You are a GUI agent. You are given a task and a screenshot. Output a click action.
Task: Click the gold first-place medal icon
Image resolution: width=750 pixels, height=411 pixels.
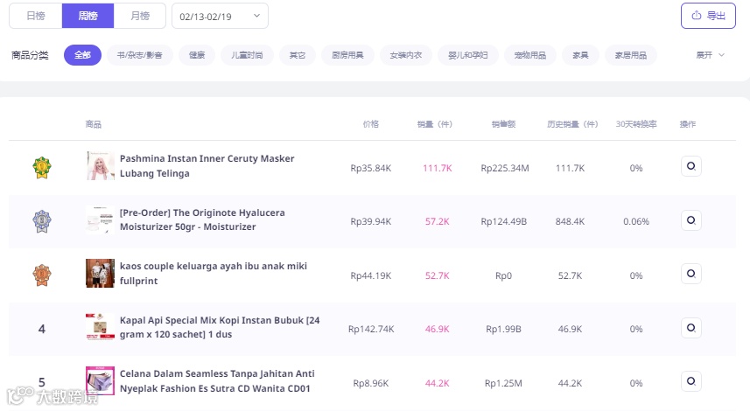pyautogui.click(x=42, y=167)
